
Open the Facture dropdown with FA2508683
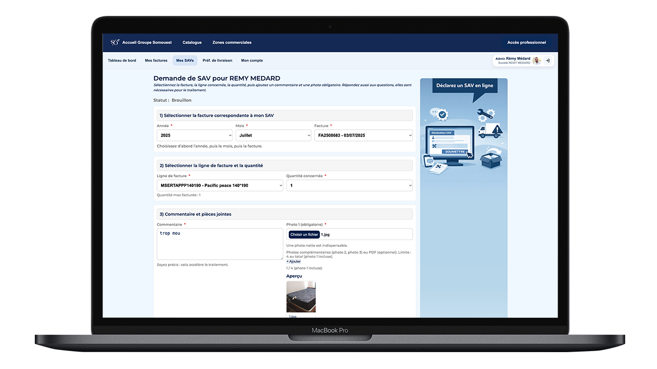pos(363,135)
